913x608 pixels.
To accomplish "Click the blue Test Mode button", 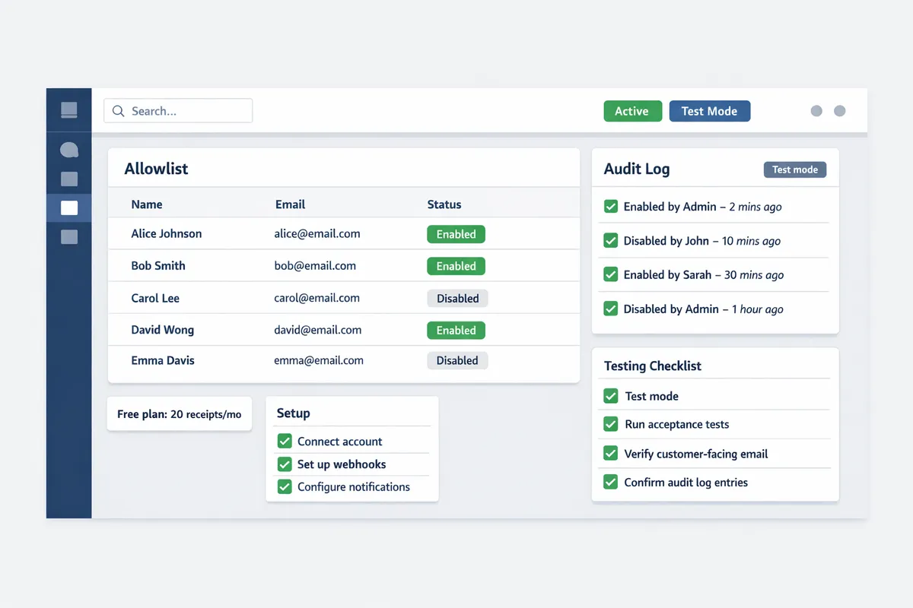I will [x=710, y=111].
